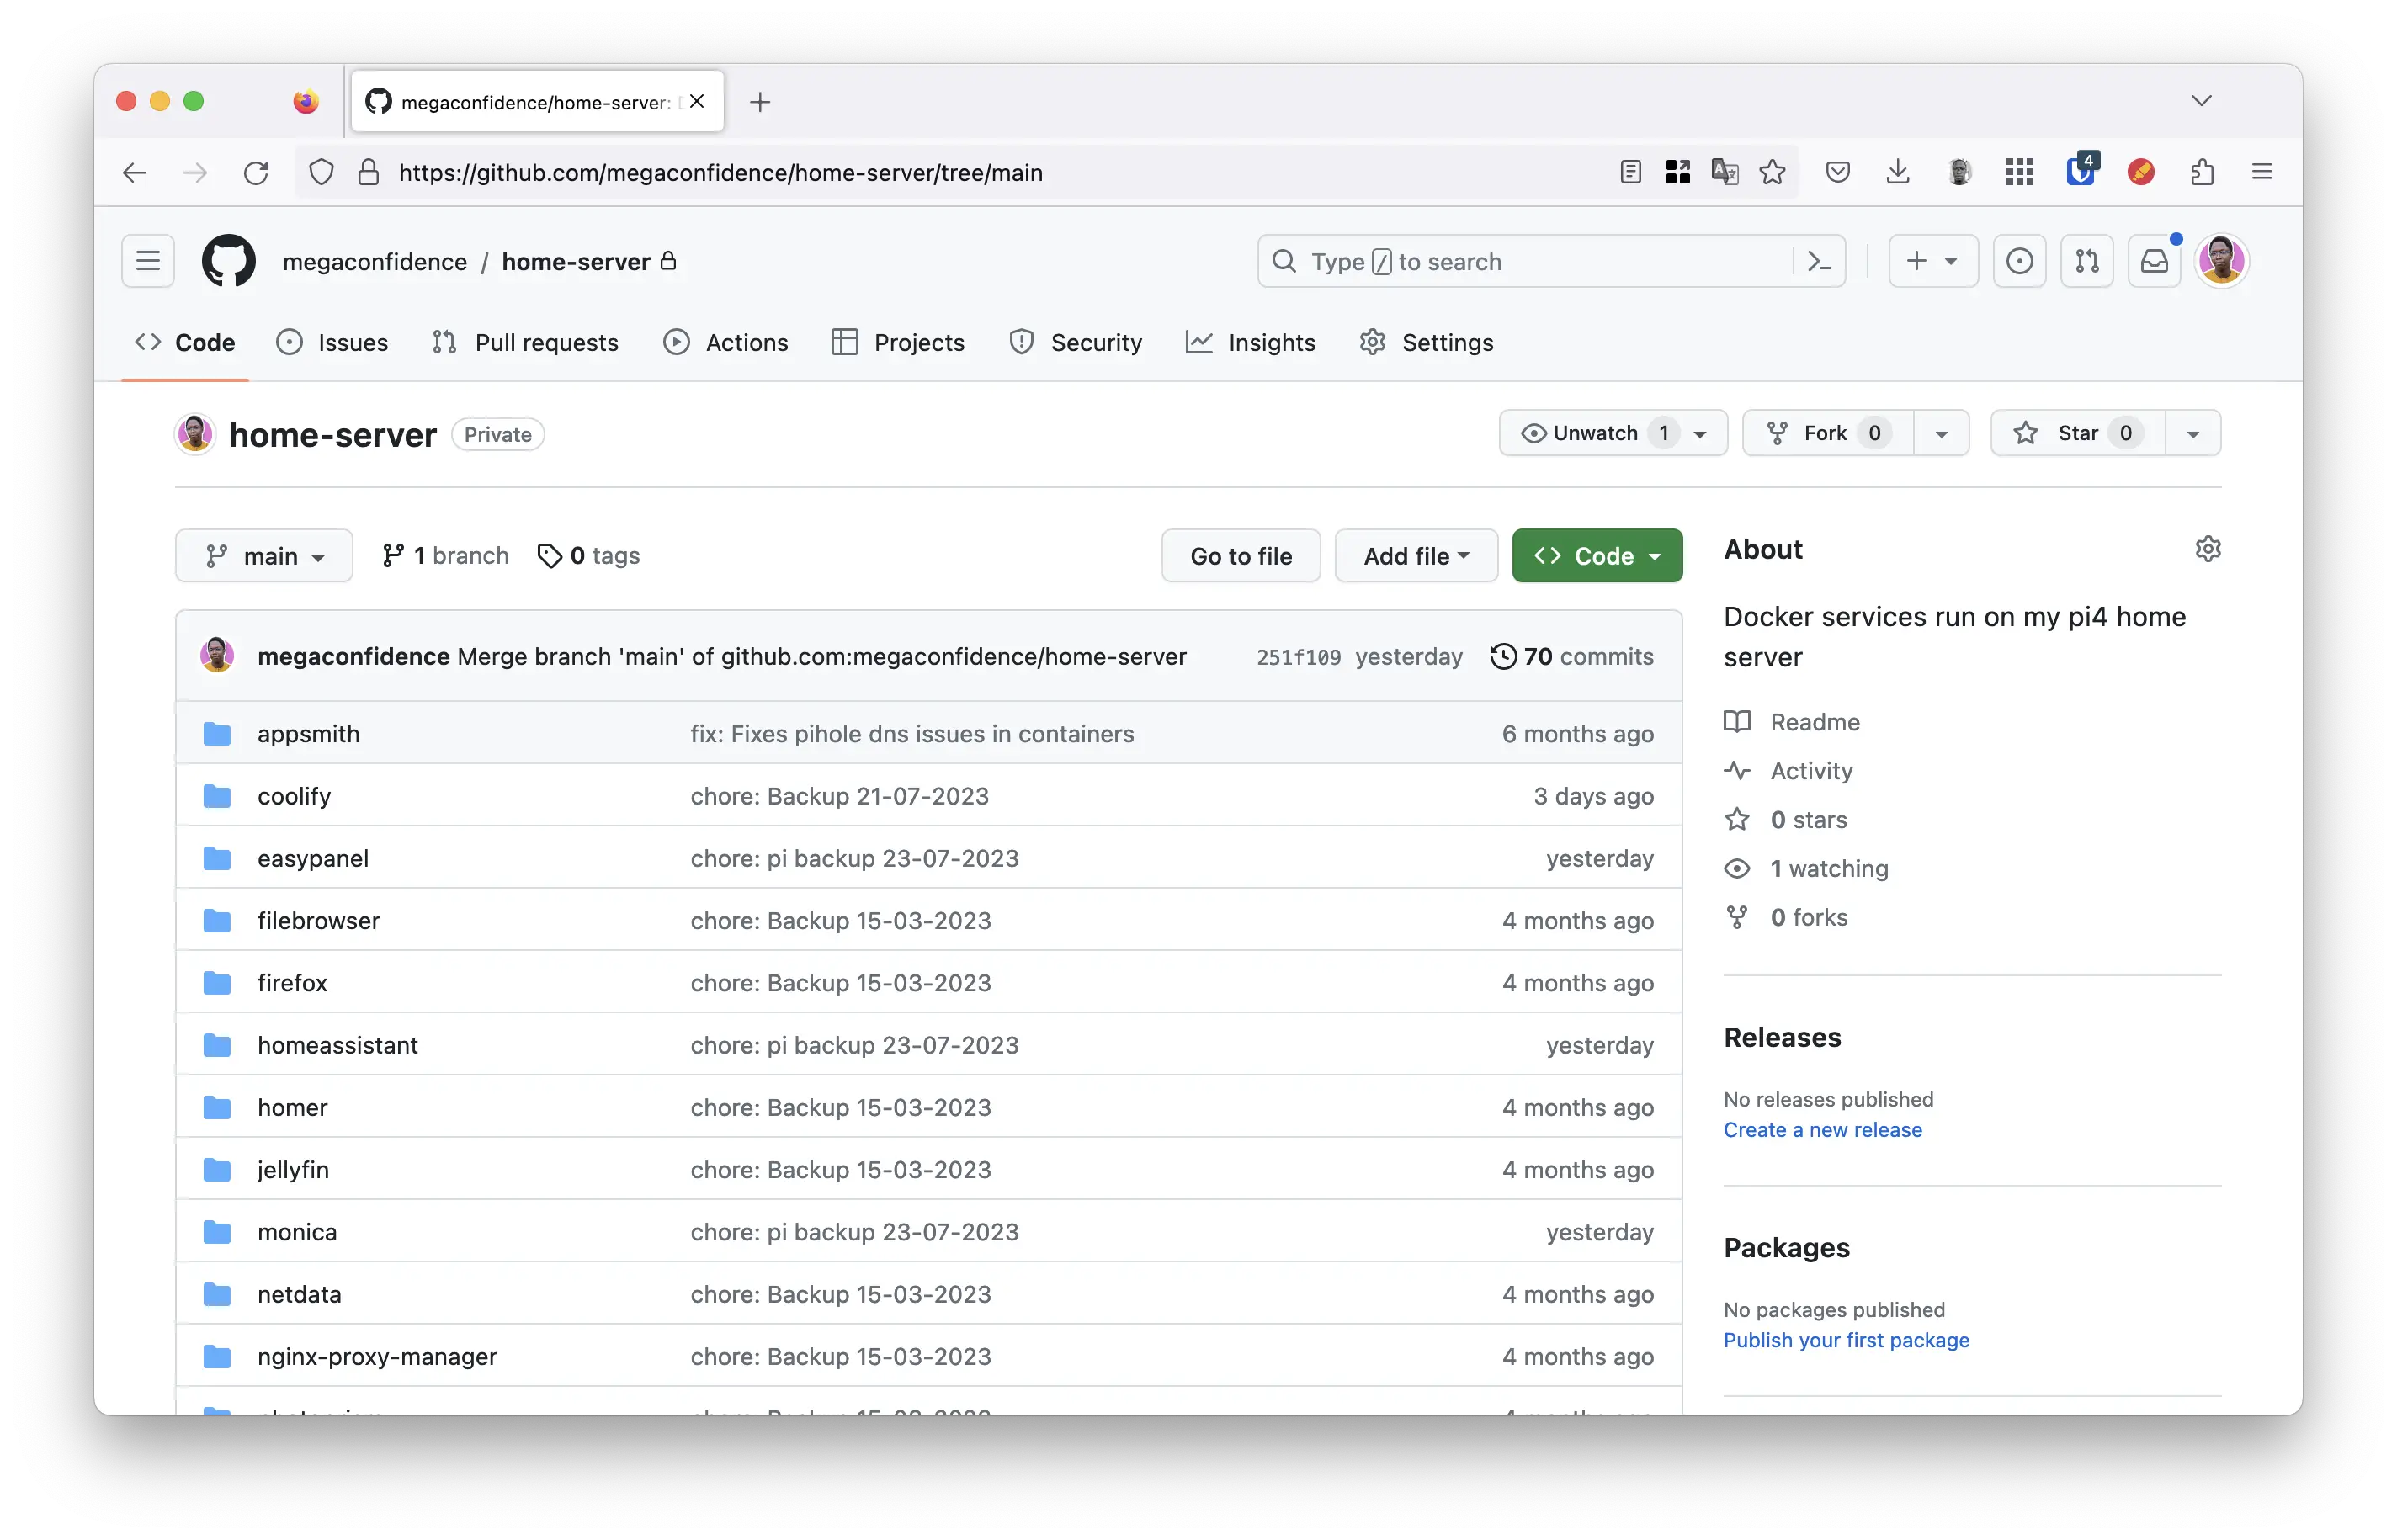Open the command palette terminal icon

point(1819,261)
